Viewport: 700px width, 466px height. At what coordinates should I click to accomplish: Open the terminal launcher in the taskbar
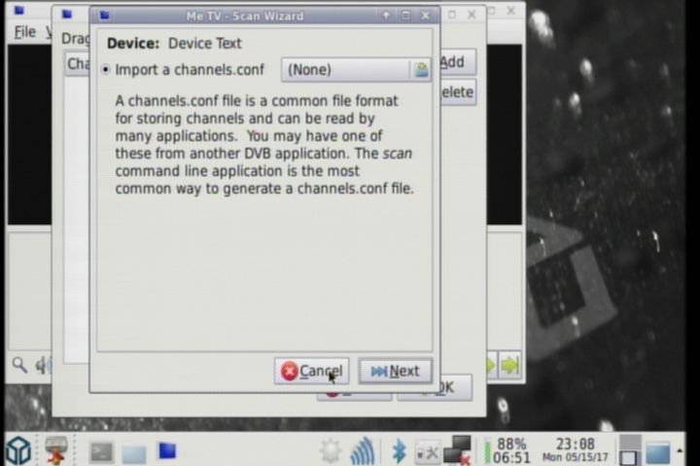(x=101, y=451)
